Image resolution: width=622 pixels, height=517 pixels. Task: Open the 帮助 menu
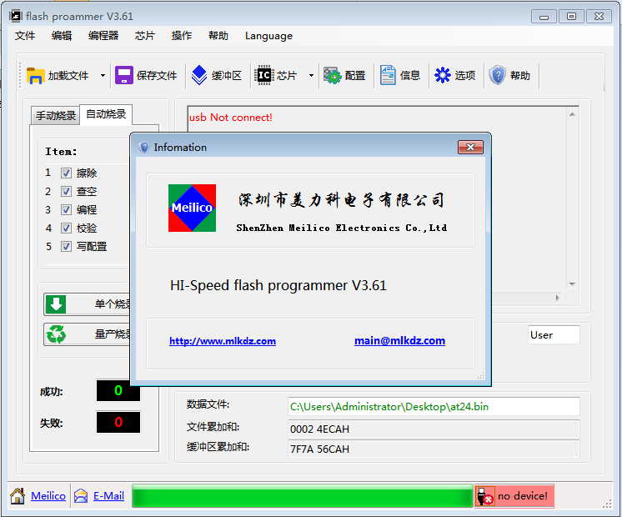click(218, 36)
